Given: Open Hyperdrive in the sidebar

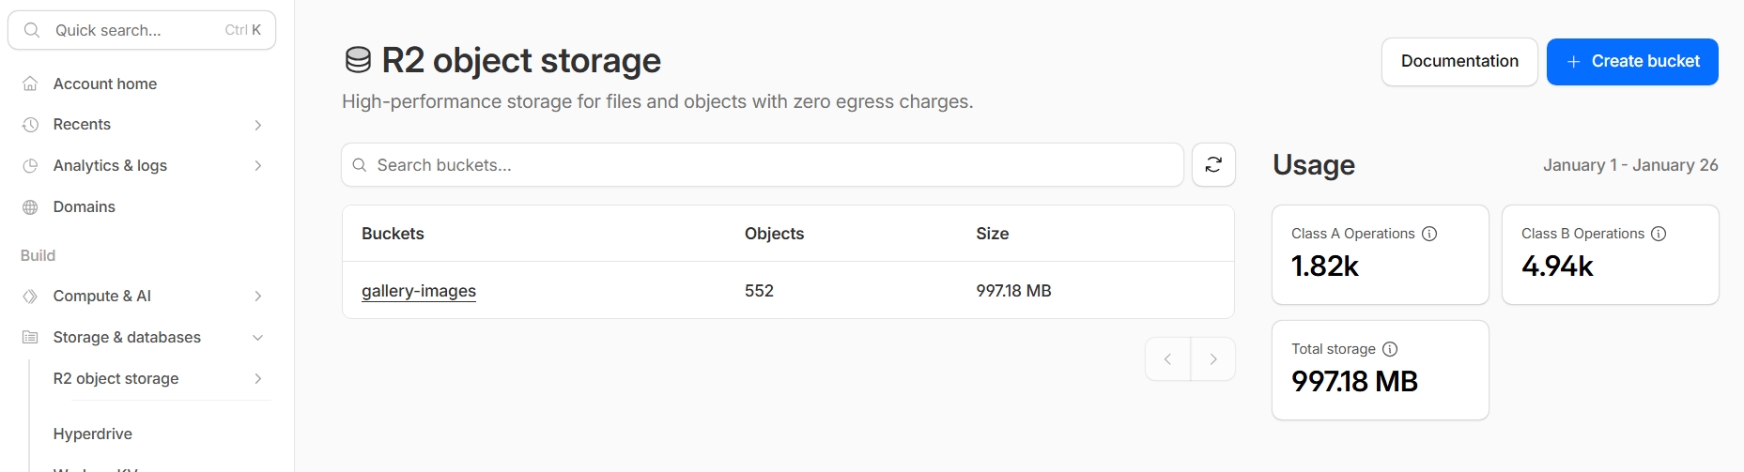Looking at the screenshot, I should click(x=93, y=434).
